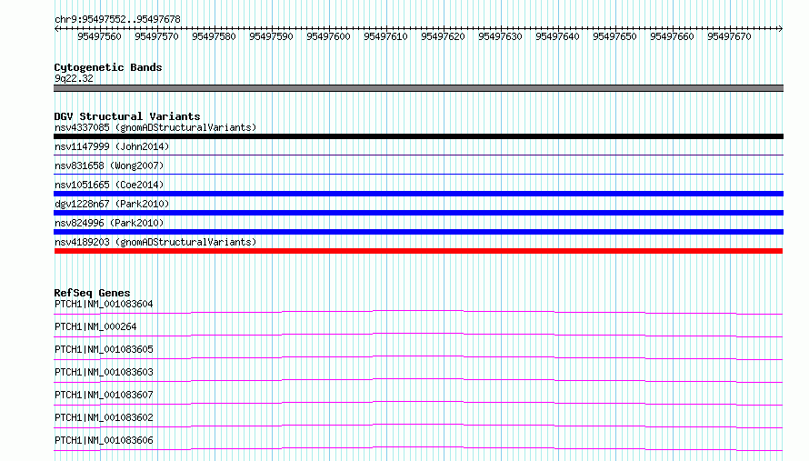Open variant nsv4189203 (gnomADStructuralVariants) label
This screenshot has height=461, width=809.
[155, 242]
